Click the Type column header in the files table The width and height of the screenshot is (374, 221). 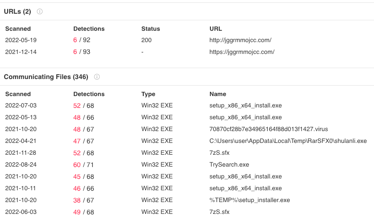point(148,94)
